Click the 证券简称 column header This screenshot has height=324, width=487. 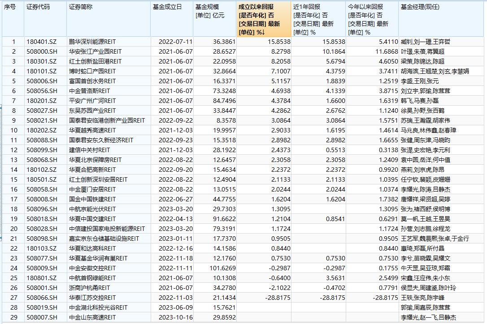tap(81, 7)
